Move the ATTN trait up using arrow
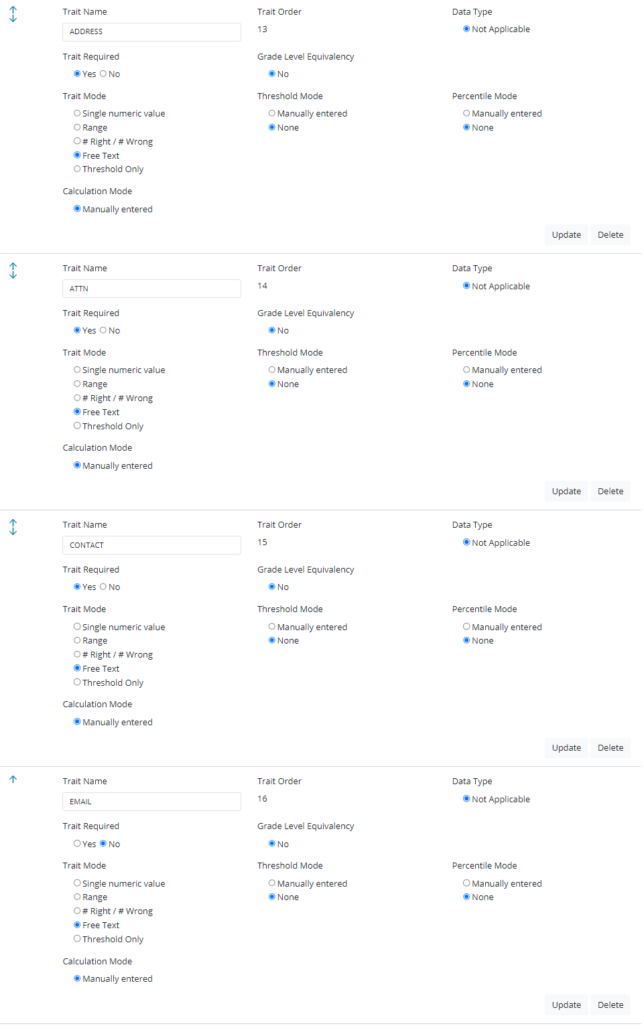This screenshot has height=1030, width=644. coord(13,266)
